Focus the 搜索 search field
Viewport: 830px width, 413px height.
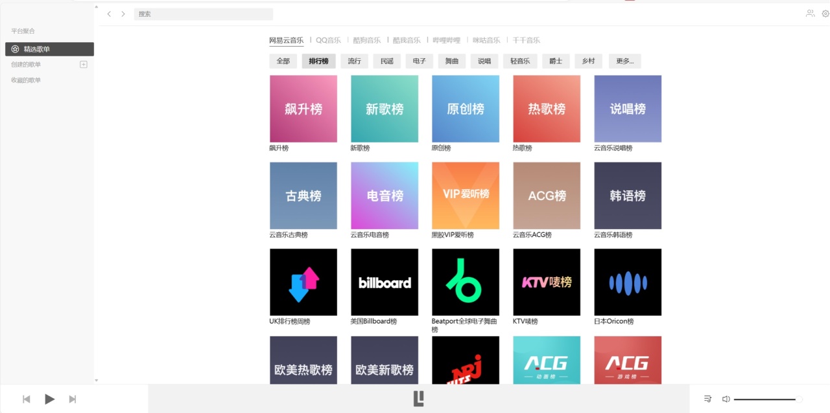[x=204, y=14]
